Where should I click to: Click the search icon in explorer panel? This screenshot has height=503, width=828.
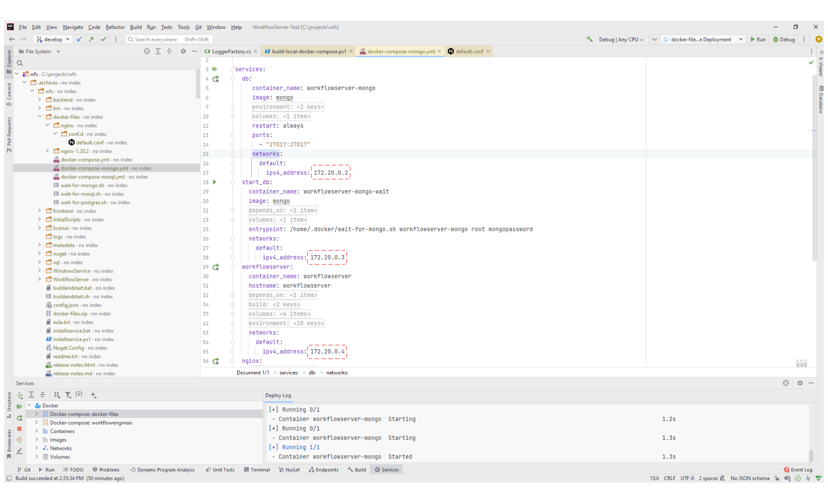(20, 63)
